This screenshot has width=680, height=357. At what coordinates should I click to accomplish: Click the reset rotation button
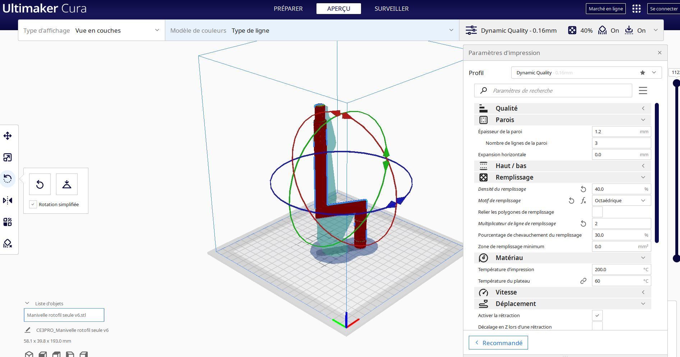click(40, 184)
